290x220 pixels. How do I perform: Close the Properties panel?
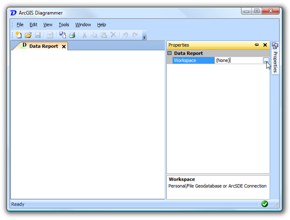tap(265, 45)
